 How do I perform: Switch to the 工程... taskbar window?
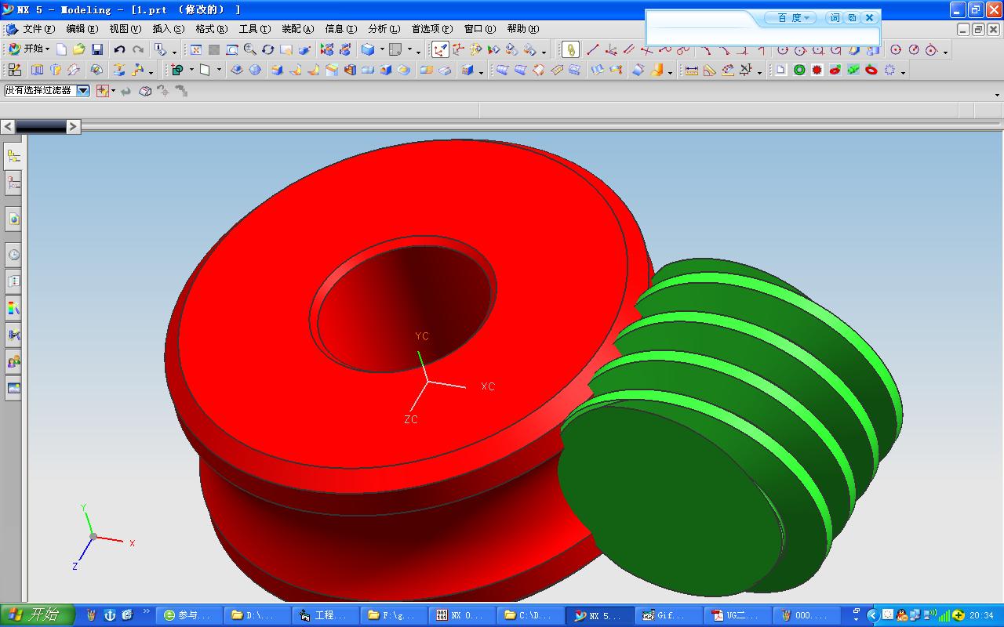click(x=326, y=615)
